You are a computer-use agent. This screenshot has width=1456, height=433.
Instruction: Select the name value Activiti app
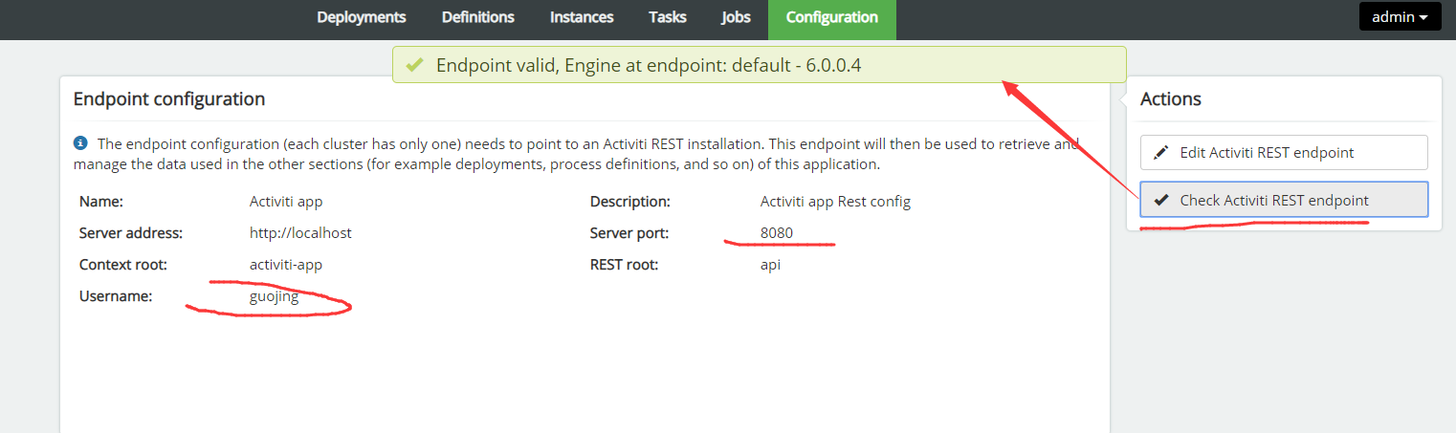[x=286, y=202]
